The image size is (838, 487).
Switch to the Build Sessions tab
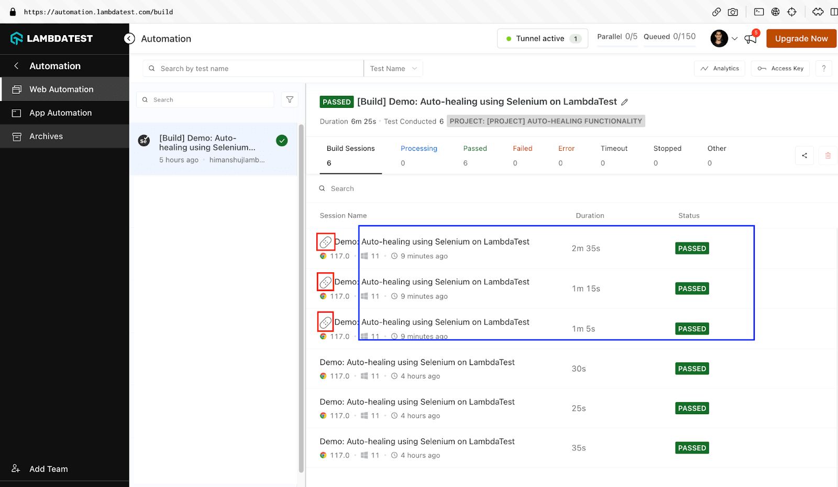350,148
